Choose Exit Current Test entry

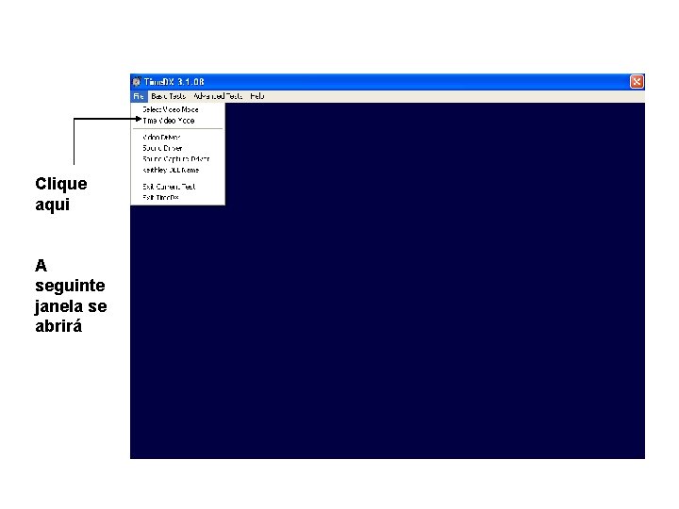tap(177, 187)
